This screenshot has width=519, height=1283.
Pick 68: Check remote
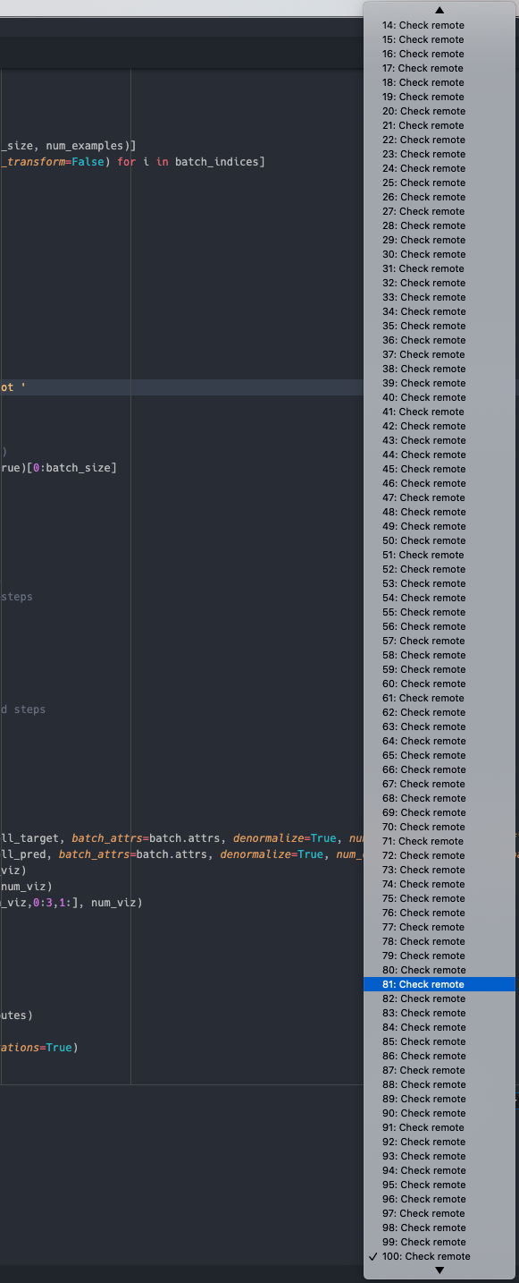click(x=439, y=798)
